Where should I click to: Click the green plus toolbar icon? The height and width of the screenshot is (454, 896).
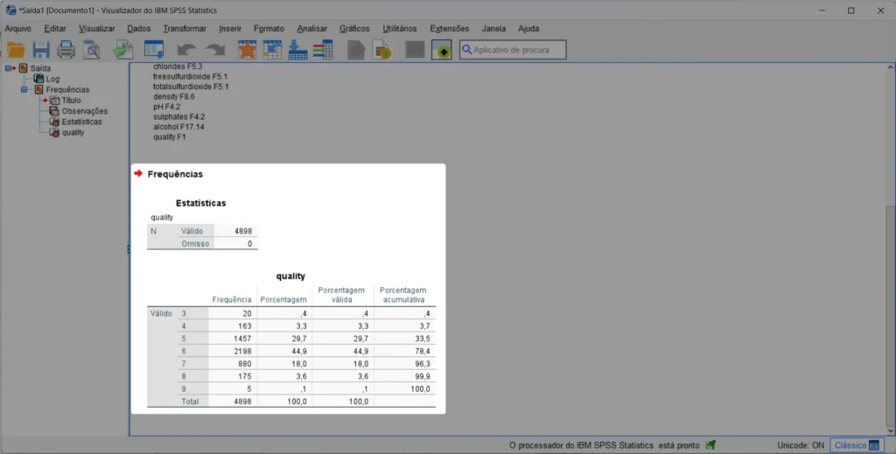[441, 50]
